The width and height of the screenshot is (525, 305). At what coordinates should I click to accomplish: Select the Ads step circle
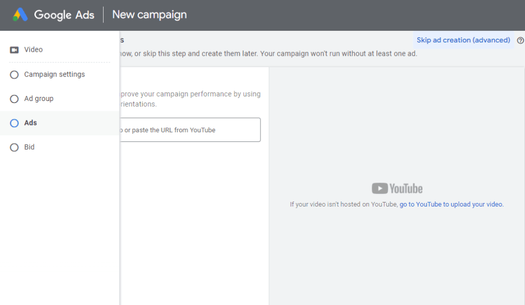[x=14, y=124]
